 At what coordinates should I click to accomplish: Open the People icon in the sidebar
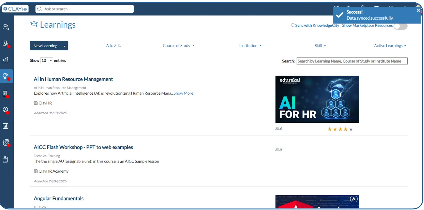click(6, 27)
